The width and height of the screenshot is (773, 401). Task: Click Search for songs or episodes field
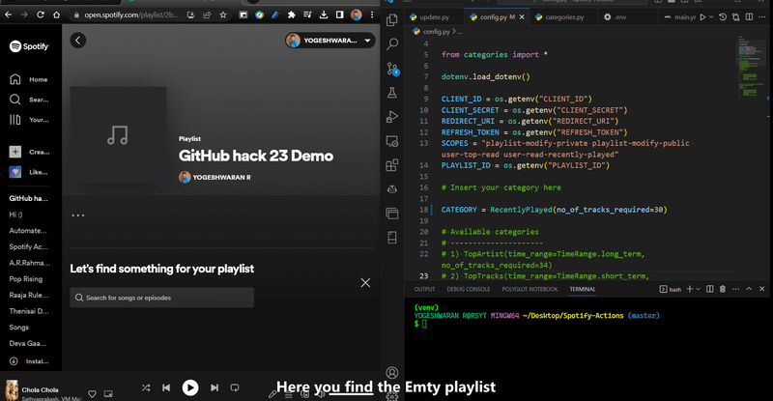tap(161, 298)
